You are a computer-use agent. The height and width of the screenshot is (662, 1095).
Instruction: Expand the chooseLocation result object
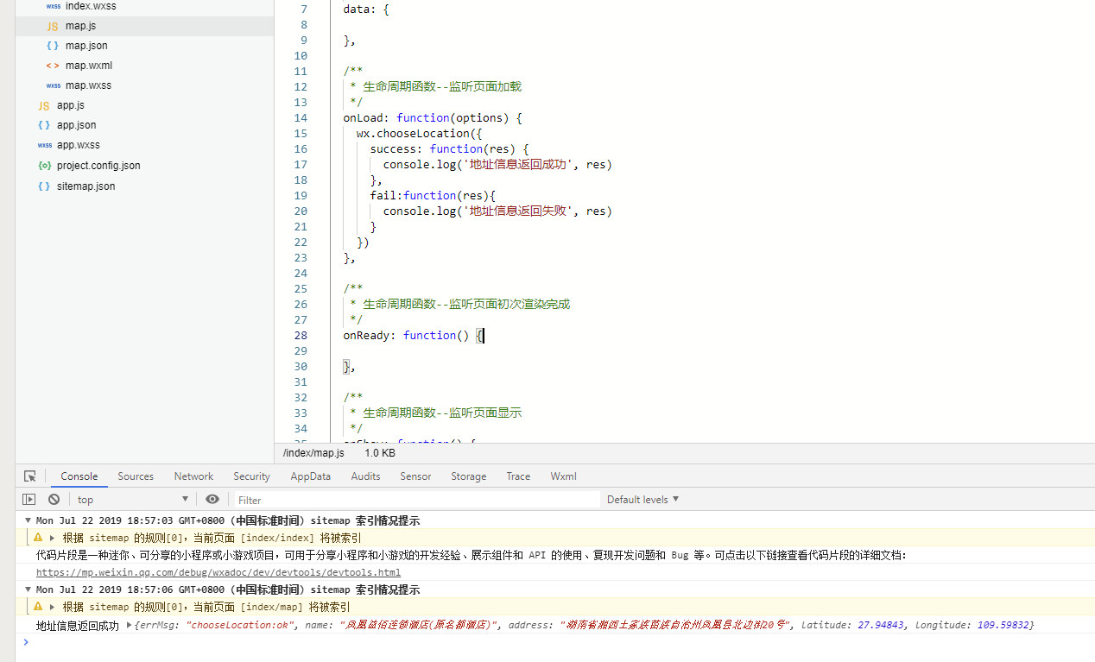pyautogui.click(x=130, y=625)
